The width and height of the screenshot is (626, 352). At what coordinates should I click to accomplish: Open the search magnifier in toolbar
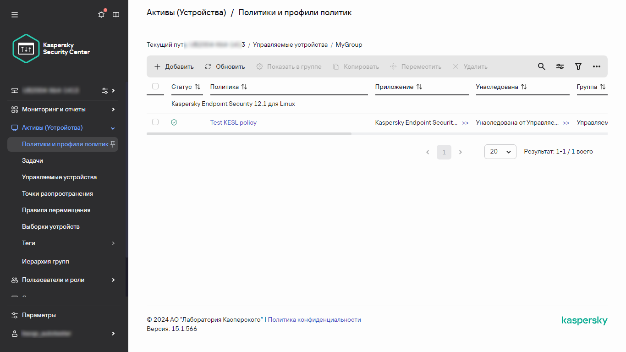click(542, 66)
